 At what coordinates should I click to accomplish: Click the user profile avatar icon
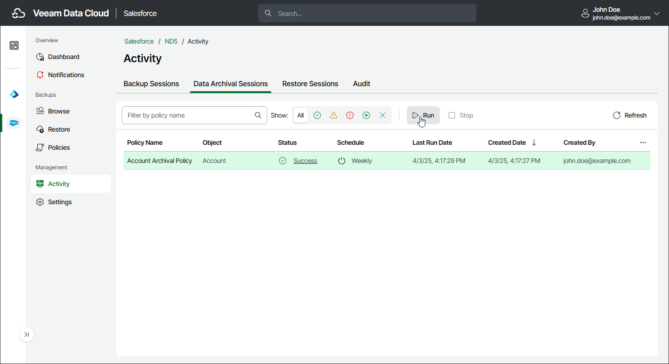(x=585, y=14)
